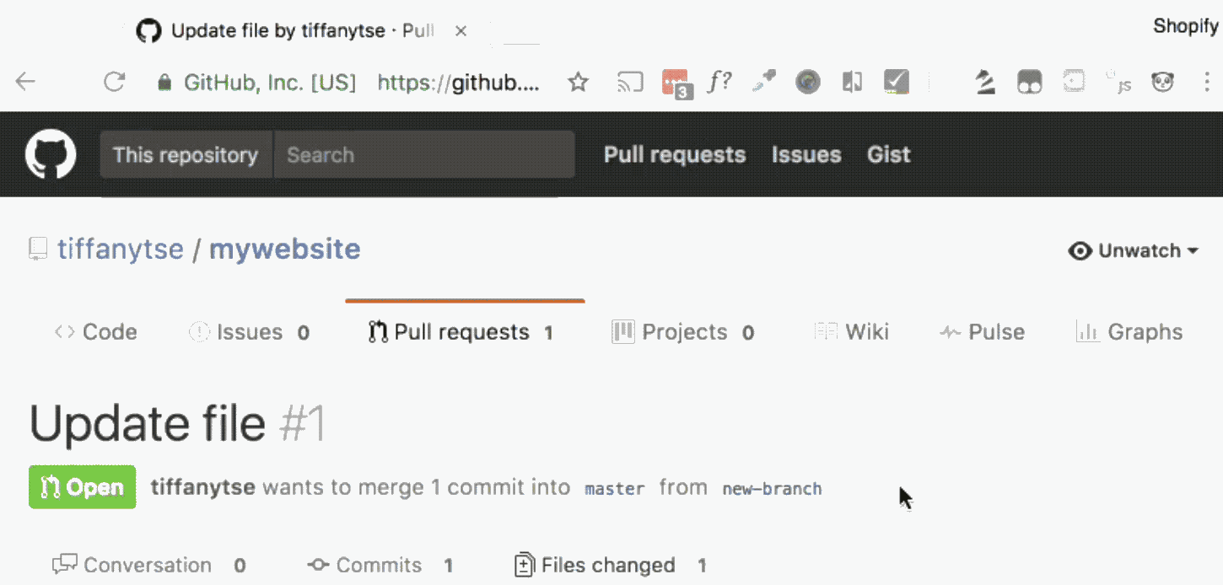
Task: Go back using the back arrow
Action: (x=26, y=82)
